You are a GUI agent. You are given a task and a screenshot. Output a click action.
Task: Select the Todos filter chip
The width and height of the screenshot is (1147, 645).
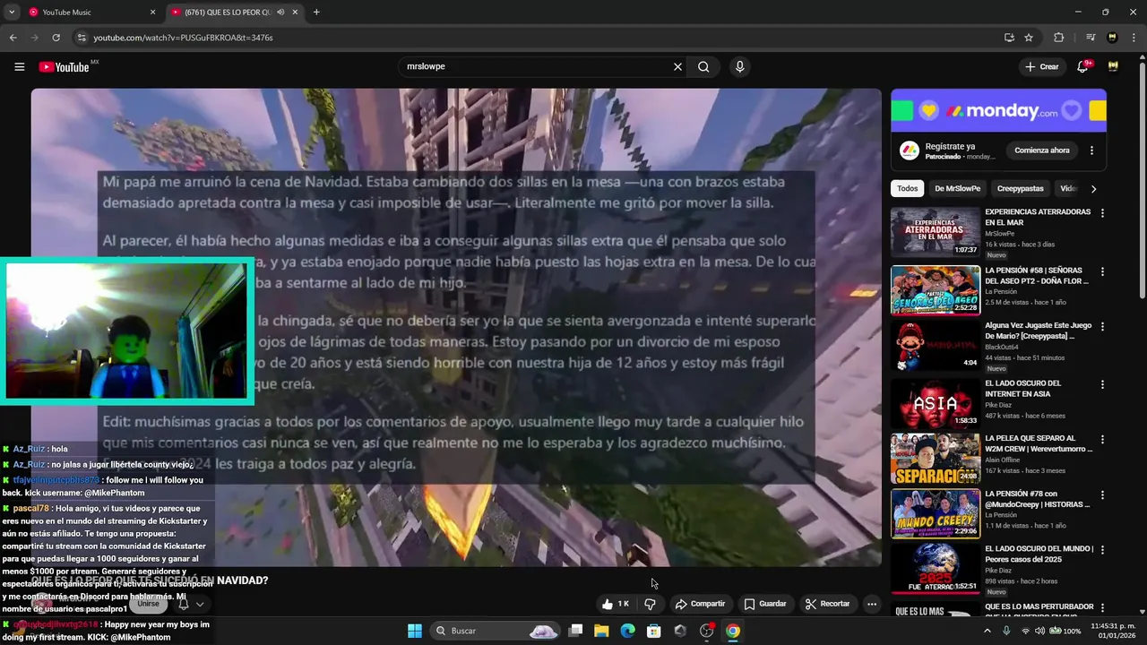coord(908,188)
